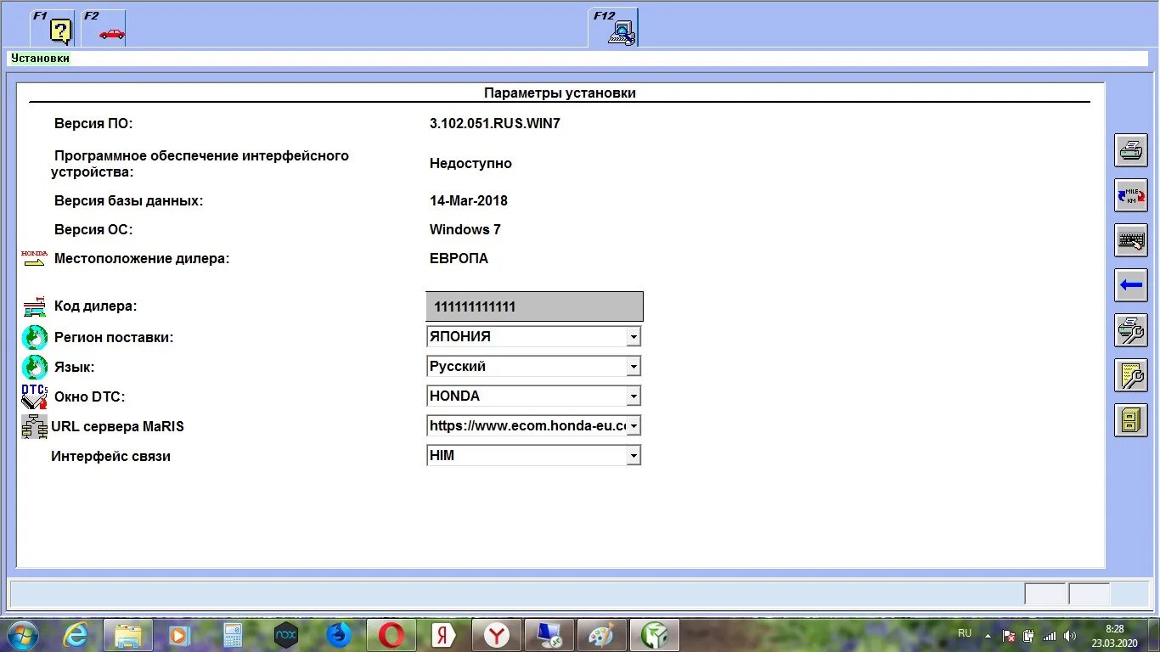Go back with blue arrow button
The image size is (1160, 652).
pos(1131,285)
